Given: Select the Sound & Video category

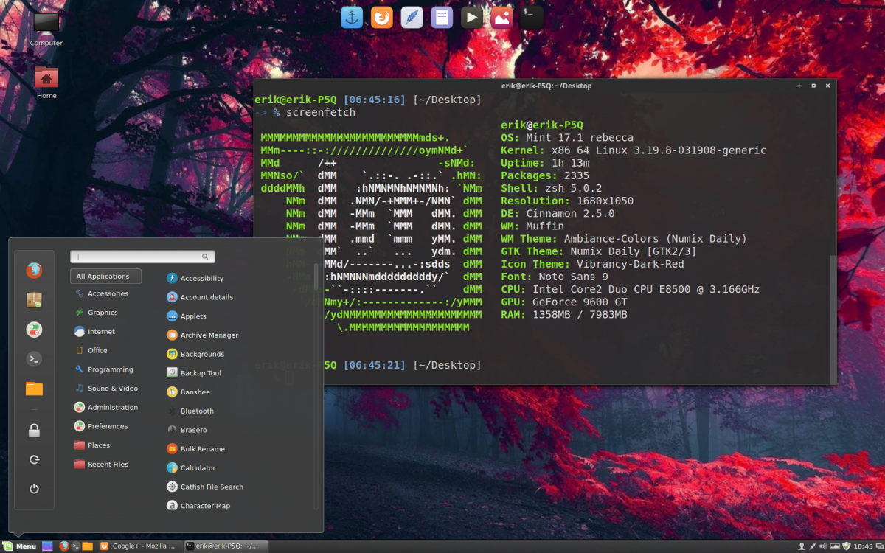Looking at the screenshot, I should pyautogui.click(x=106, y=389).
